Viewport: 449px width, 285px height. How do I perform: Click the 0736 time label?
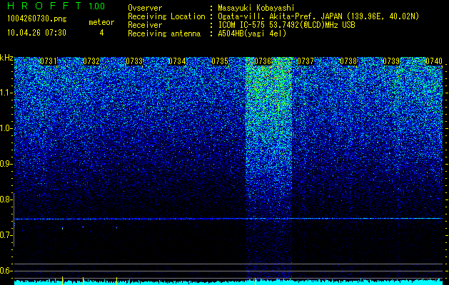263,61
